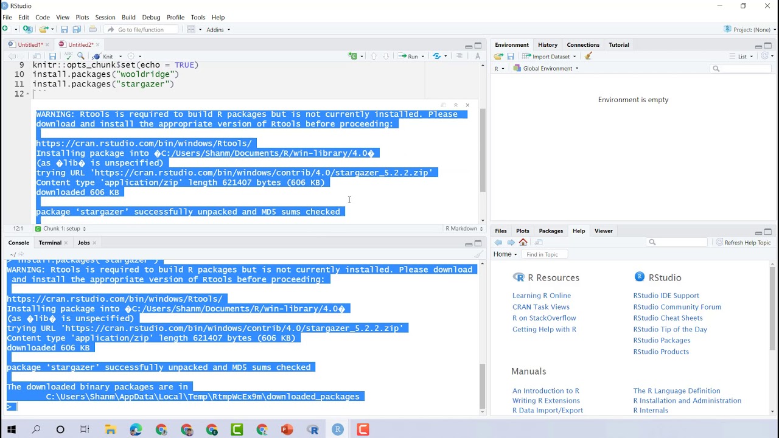Open the Session menu
This screenshot has height=438, width=779.
(x=105, y=17)
